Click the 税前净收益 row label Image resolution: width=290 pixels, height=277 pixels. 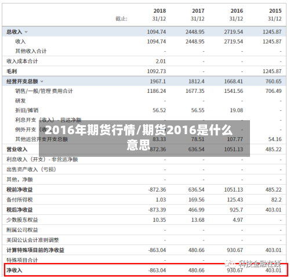(x=20, y=190)
